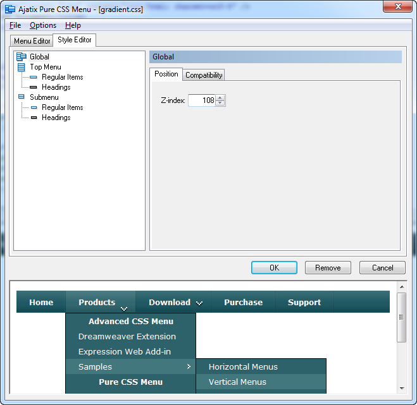
Task: Click Expression Web Add-in preview item
Action: pos(131,352)
